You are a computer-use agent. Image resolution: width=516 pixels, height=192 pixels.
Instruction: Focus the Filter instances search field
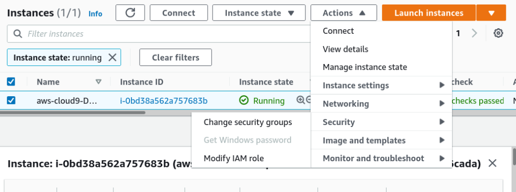click(158, 34)
